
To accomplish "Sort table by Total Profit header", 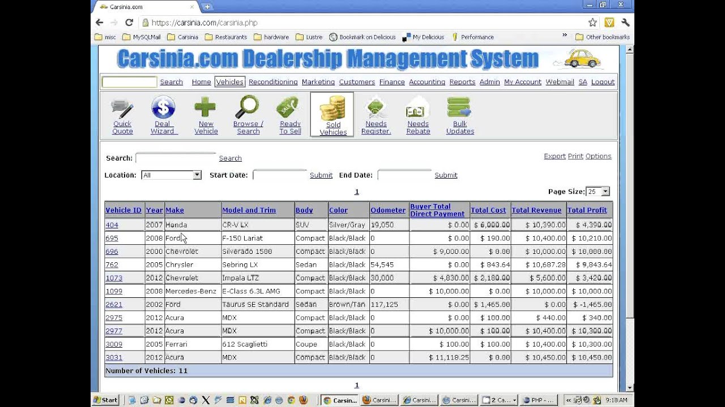I will pyautogui.click(x=587, y=210).
